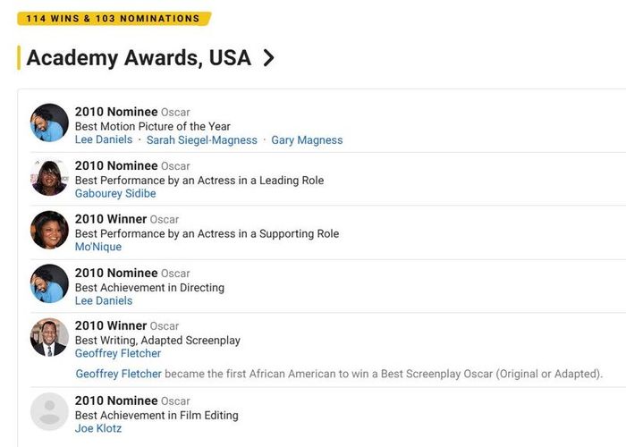Screen dimensions: 626x447
Task: Open Lee Daniels link under Best Achievement in Directing
Action: pos(104,300)
